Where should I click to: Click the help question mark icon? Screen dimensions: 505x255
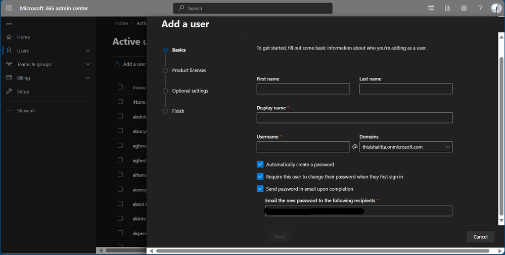click(x=480, y=8)
